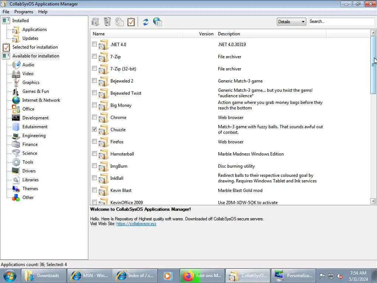This screenshot has width=377, height=283.
Task: Check the .NET 4.0 checkbox
Action: pyautogui.click(x=95, y=44)
